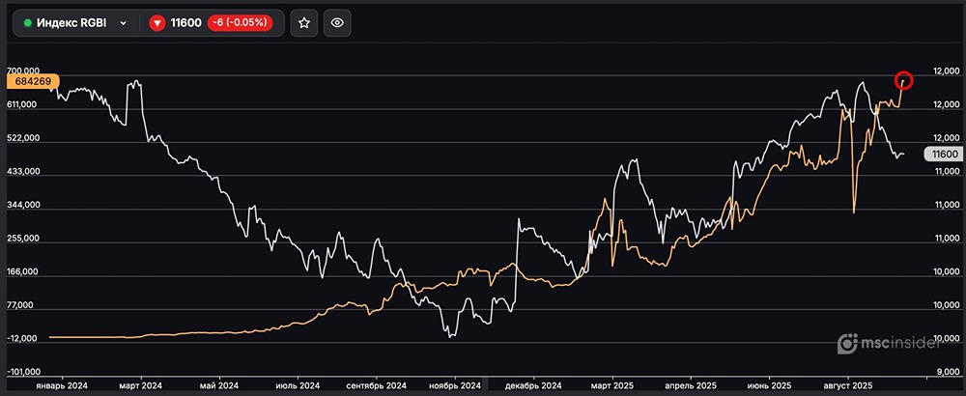Viewport: 966px width, 396px height.
Task: Click ноябрь 2024 on the time axis
Action: pyautogui.click(x=454, y=385)
